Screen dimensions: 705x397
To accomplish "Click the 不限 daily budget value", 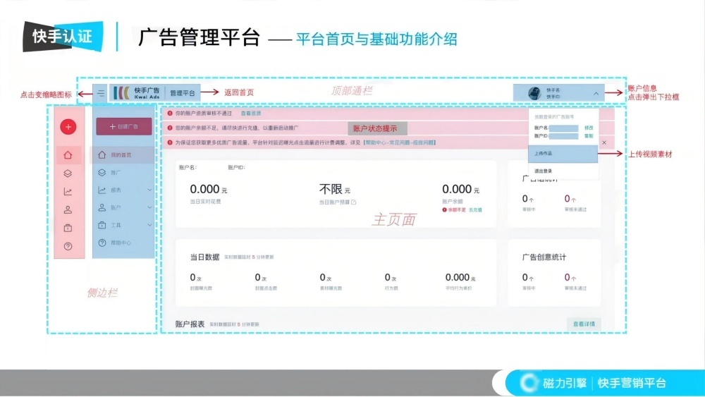I will click(334, 189).
